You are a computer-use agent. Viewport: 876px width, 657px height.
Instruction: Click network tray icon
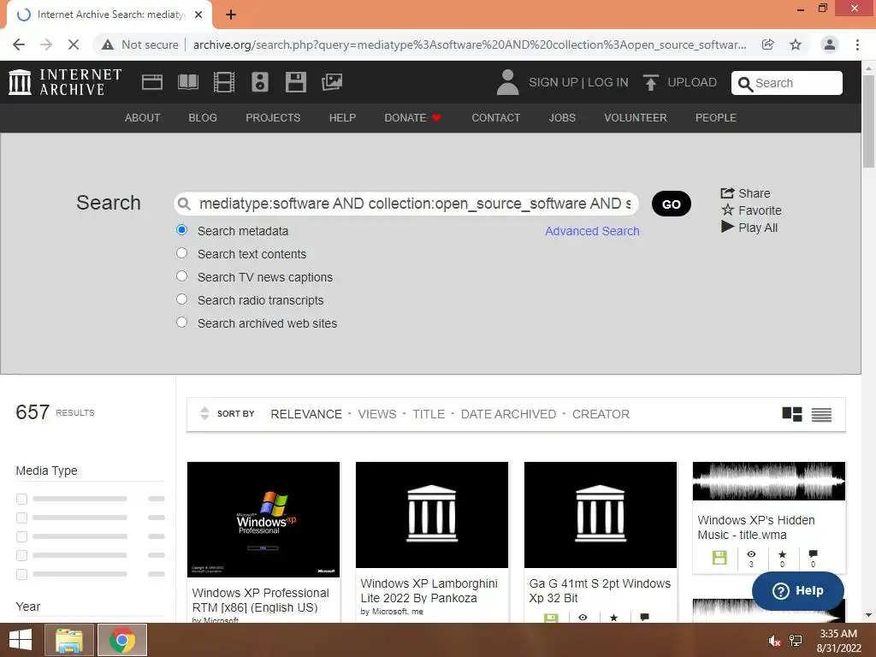pyautogui.click(x=796, y=641)
